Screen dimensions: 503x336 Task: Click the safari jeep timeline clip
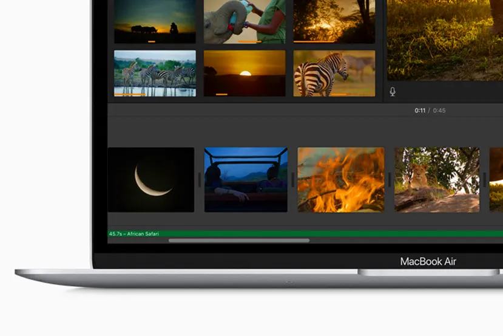tap(246, 180)
